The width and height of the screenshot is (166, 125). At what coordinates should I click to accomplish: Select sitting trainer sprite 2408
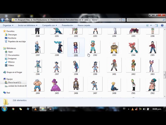(114, 85)
